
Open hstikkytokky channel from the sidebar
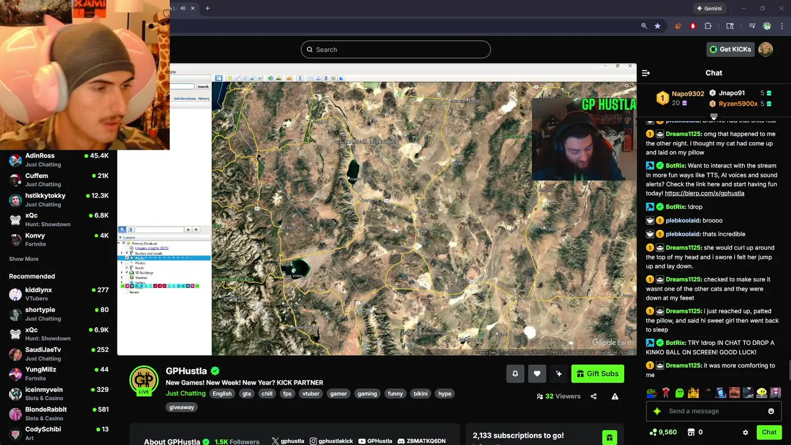click(x=59, y=200)
